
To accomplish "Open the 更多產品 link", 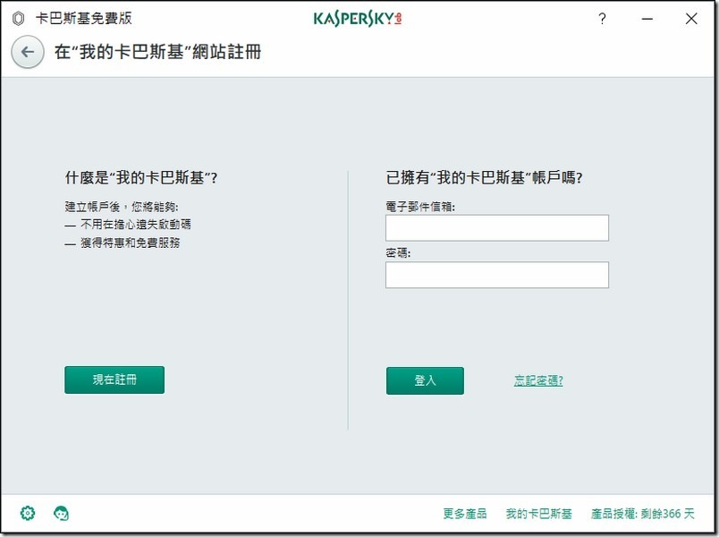I will click(464, 514).
